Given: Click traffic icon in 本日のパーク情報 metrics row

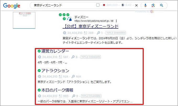Looking at the screenshot, I should [x=40, y=96].
